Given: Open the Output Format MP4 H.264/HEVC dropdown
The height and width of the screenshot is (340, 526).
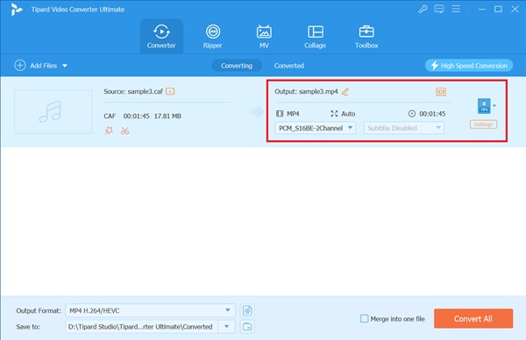Looking at the screenshot, I should click(150, 310).
